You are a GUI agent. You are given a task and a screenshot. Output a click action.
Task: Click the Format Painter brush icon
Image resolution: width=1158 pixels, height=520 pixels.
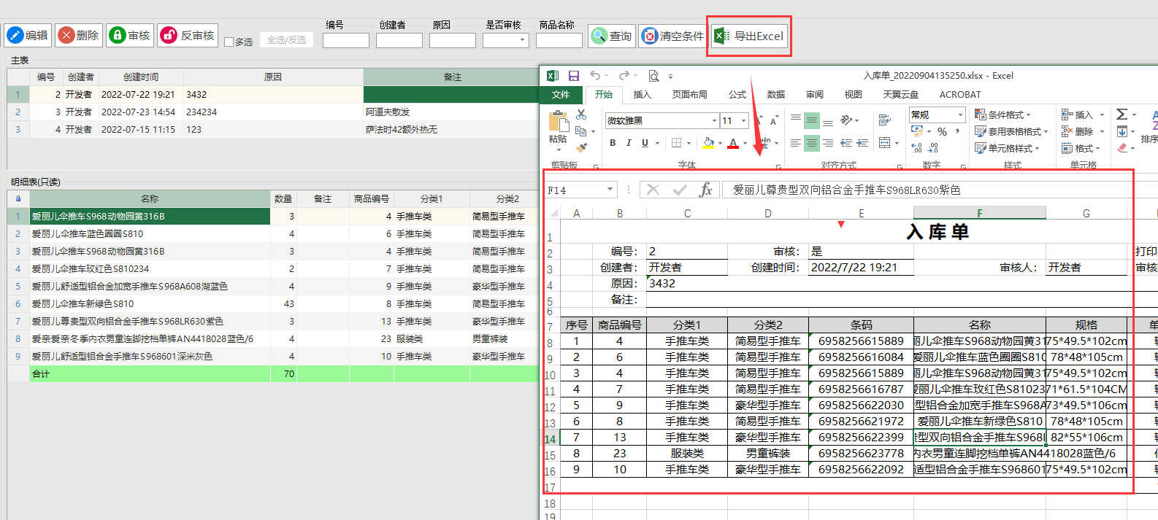click(581, 147)
